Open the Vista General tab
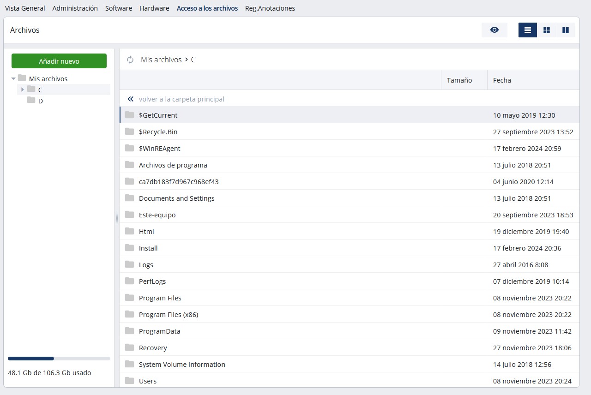This screenshot has width=591, height=395. [25, 8]
